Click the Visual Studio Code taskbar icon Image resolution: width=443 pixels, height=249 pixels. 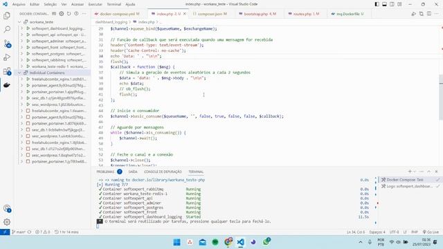tap(240, 242)
